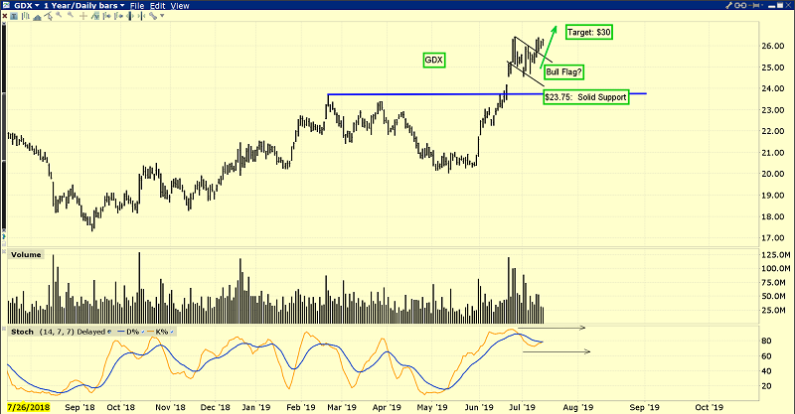795x414 pixels.
Task: Toggle the D% line checkbox
Action: [x=143, y=332]
